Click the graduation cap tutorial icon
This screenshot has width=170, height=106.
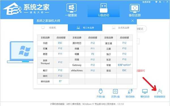(156, 2)
